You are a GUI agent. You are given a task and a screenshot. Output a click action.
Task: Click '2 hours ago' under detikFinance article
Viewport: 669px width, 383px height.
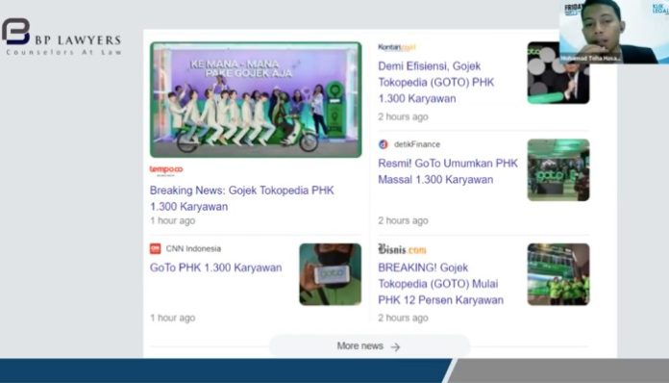tap(403, 220)
